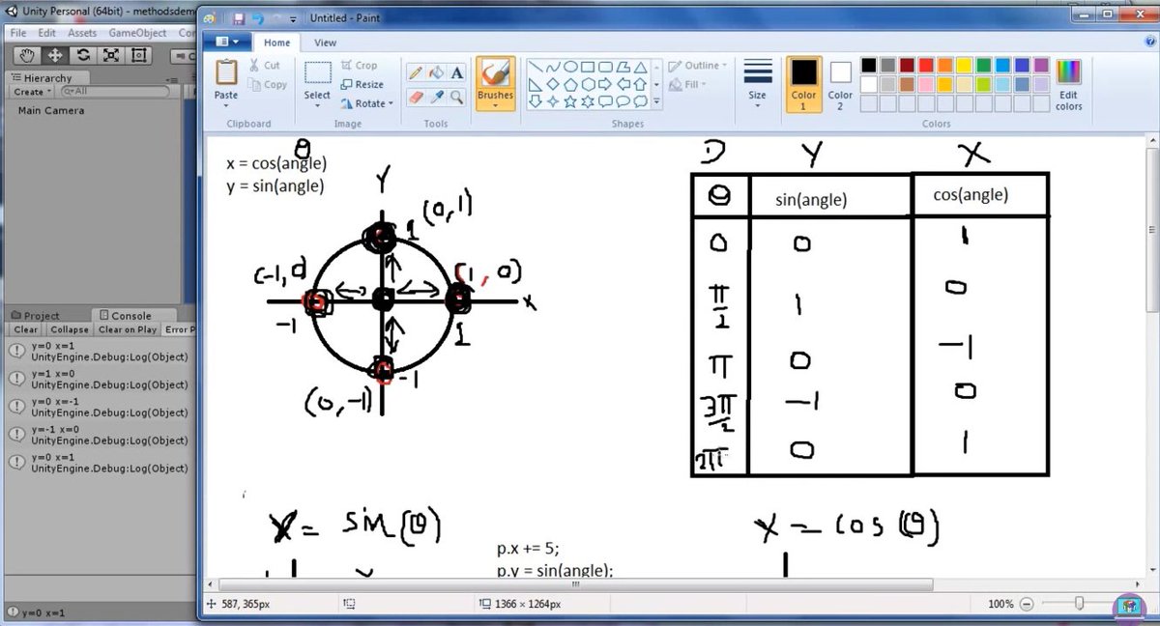Open the Create dropdown in Unity Hierarchy

pos(31,92)
